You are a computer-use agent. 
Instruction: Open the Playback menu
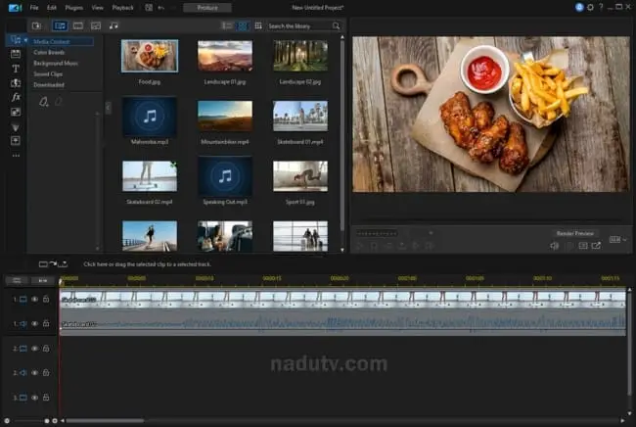pyautogui.click(x=122, y=8)
